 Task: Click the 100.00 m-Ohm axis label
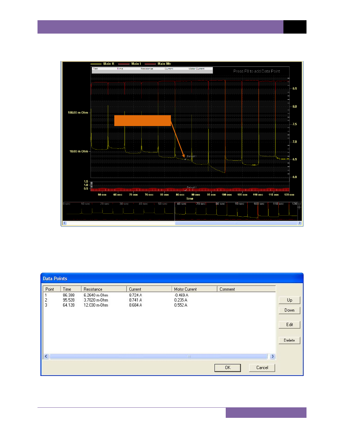point(78,113)
